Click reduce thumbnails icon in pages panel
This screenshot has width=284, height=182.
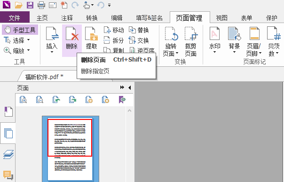(39, 100)
